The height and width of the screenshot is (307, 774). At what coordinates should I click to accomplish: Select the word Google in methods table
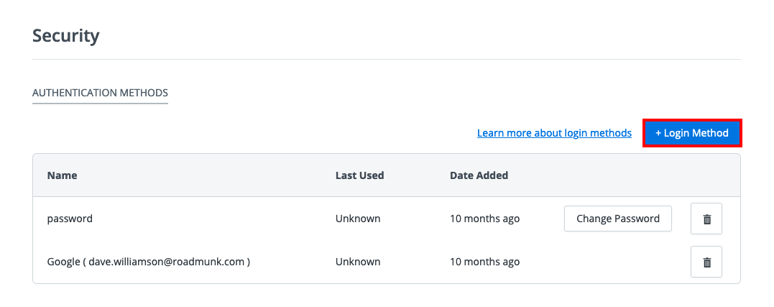[63, 262]
